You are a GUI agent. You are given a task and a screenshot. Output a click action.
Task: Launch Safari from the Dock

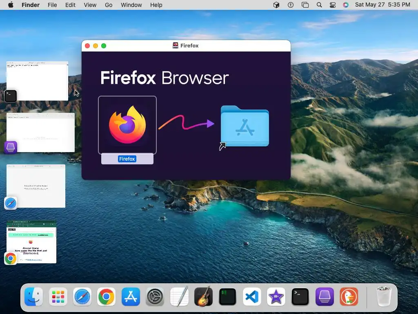(x=82, y=297)
